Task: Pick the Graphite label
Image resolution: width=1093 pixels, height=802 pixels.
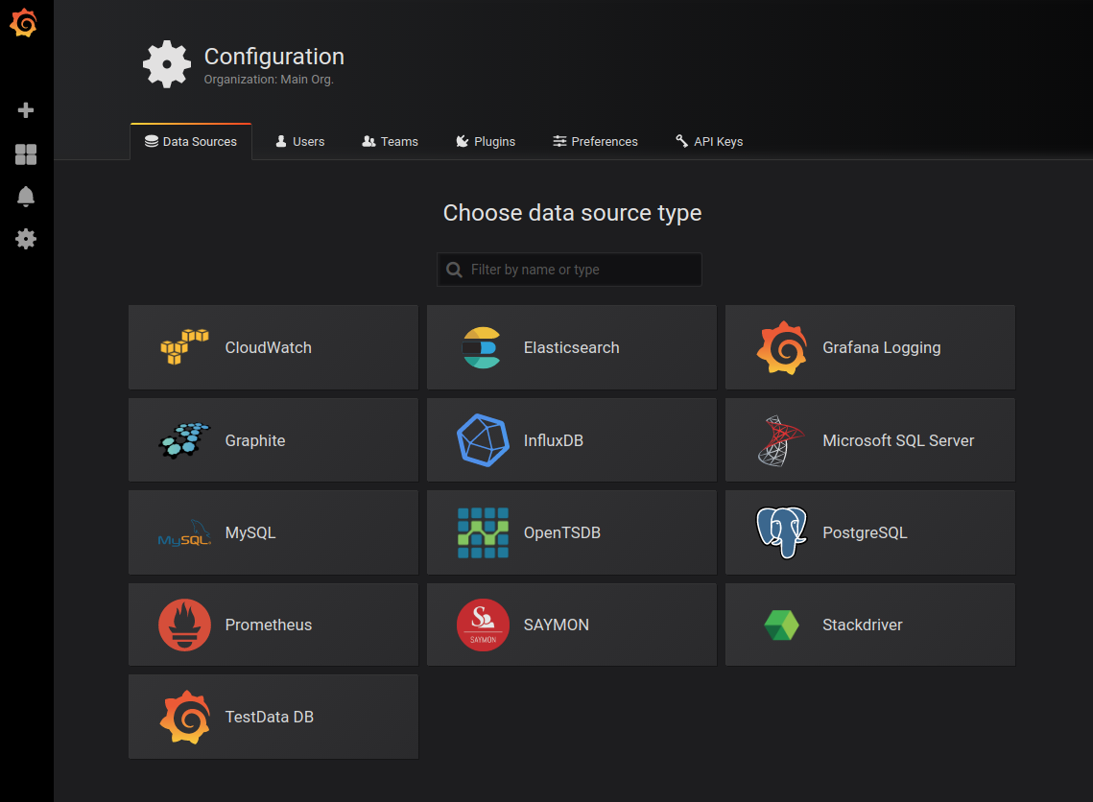Action: (255, 440)
